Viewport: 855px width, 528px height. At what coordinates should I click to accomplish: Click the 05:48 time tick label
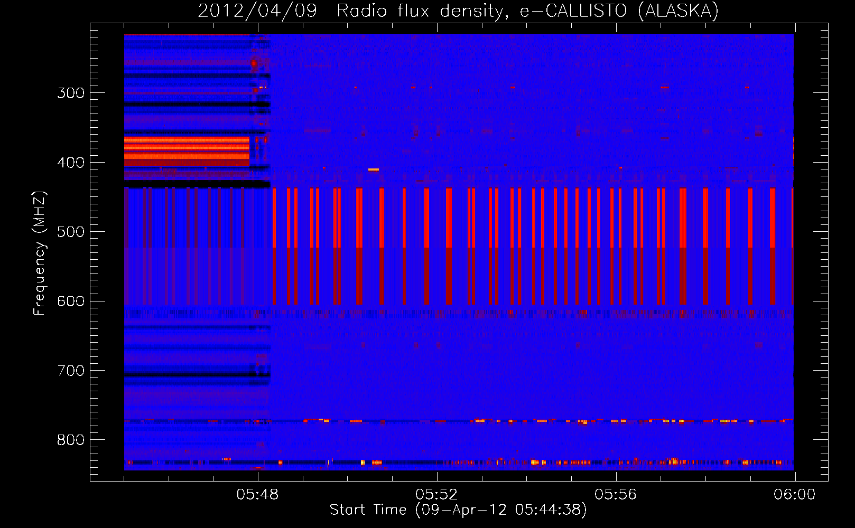tap(257, 495)
